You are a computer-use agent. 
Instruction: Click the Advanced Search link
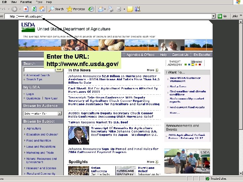[38, 75]
